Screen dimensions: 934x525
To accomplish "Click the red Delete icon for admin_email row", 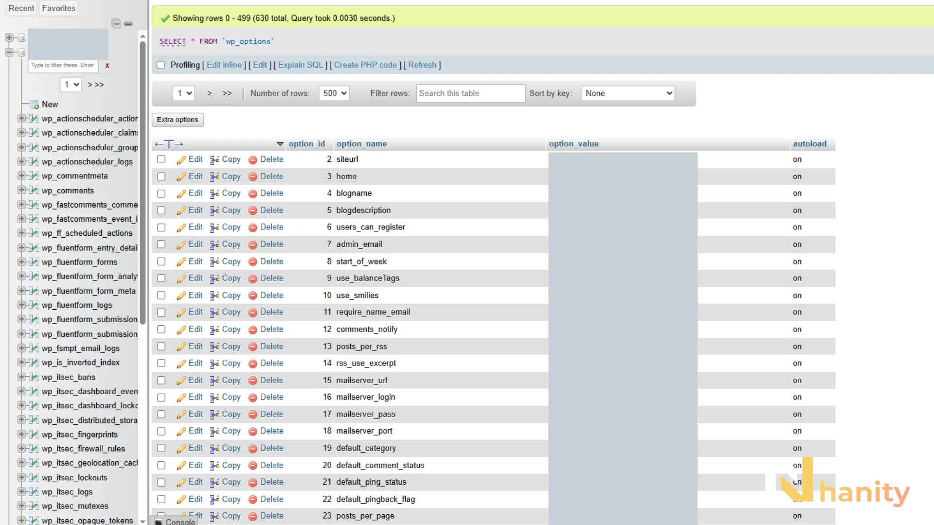I will coord(252,245).
